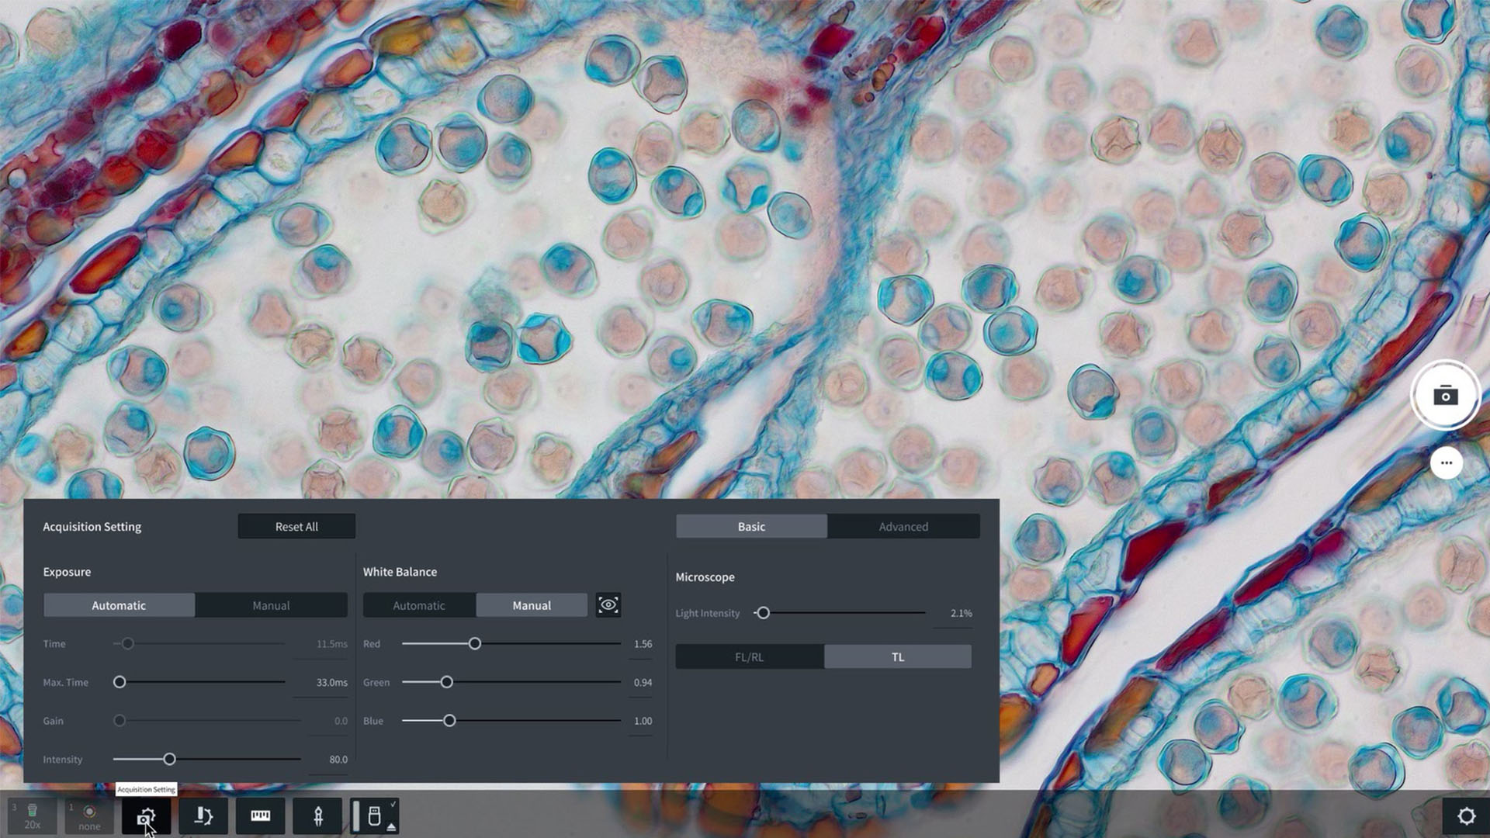Open the microscope settings icon
Viewport: 1490px width, 838px height.
[203, 816]
